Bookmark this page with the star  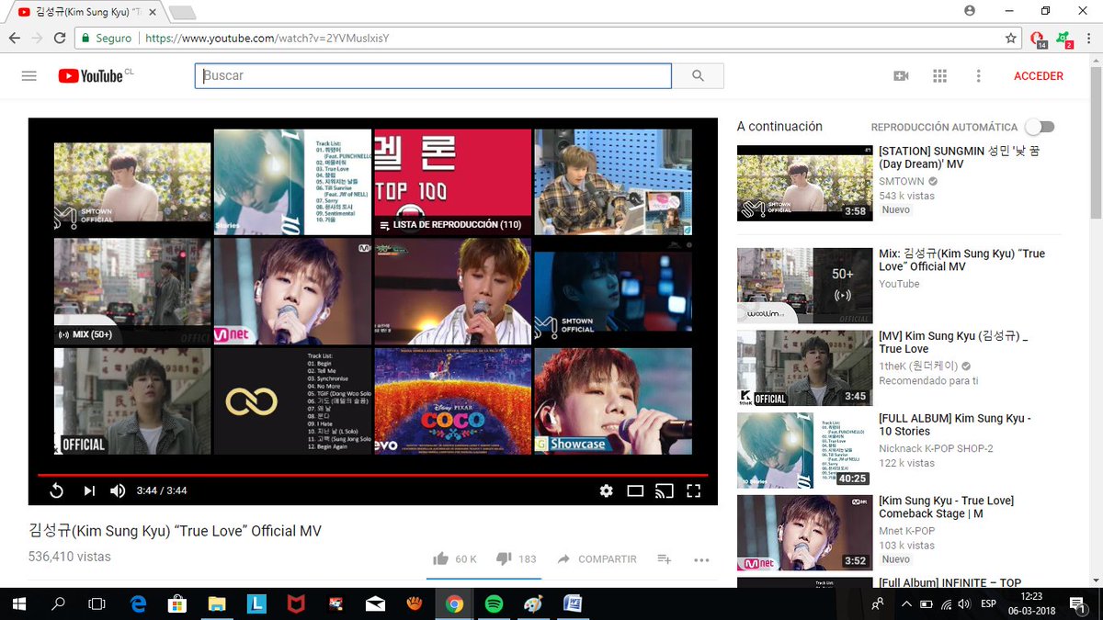1011,39
